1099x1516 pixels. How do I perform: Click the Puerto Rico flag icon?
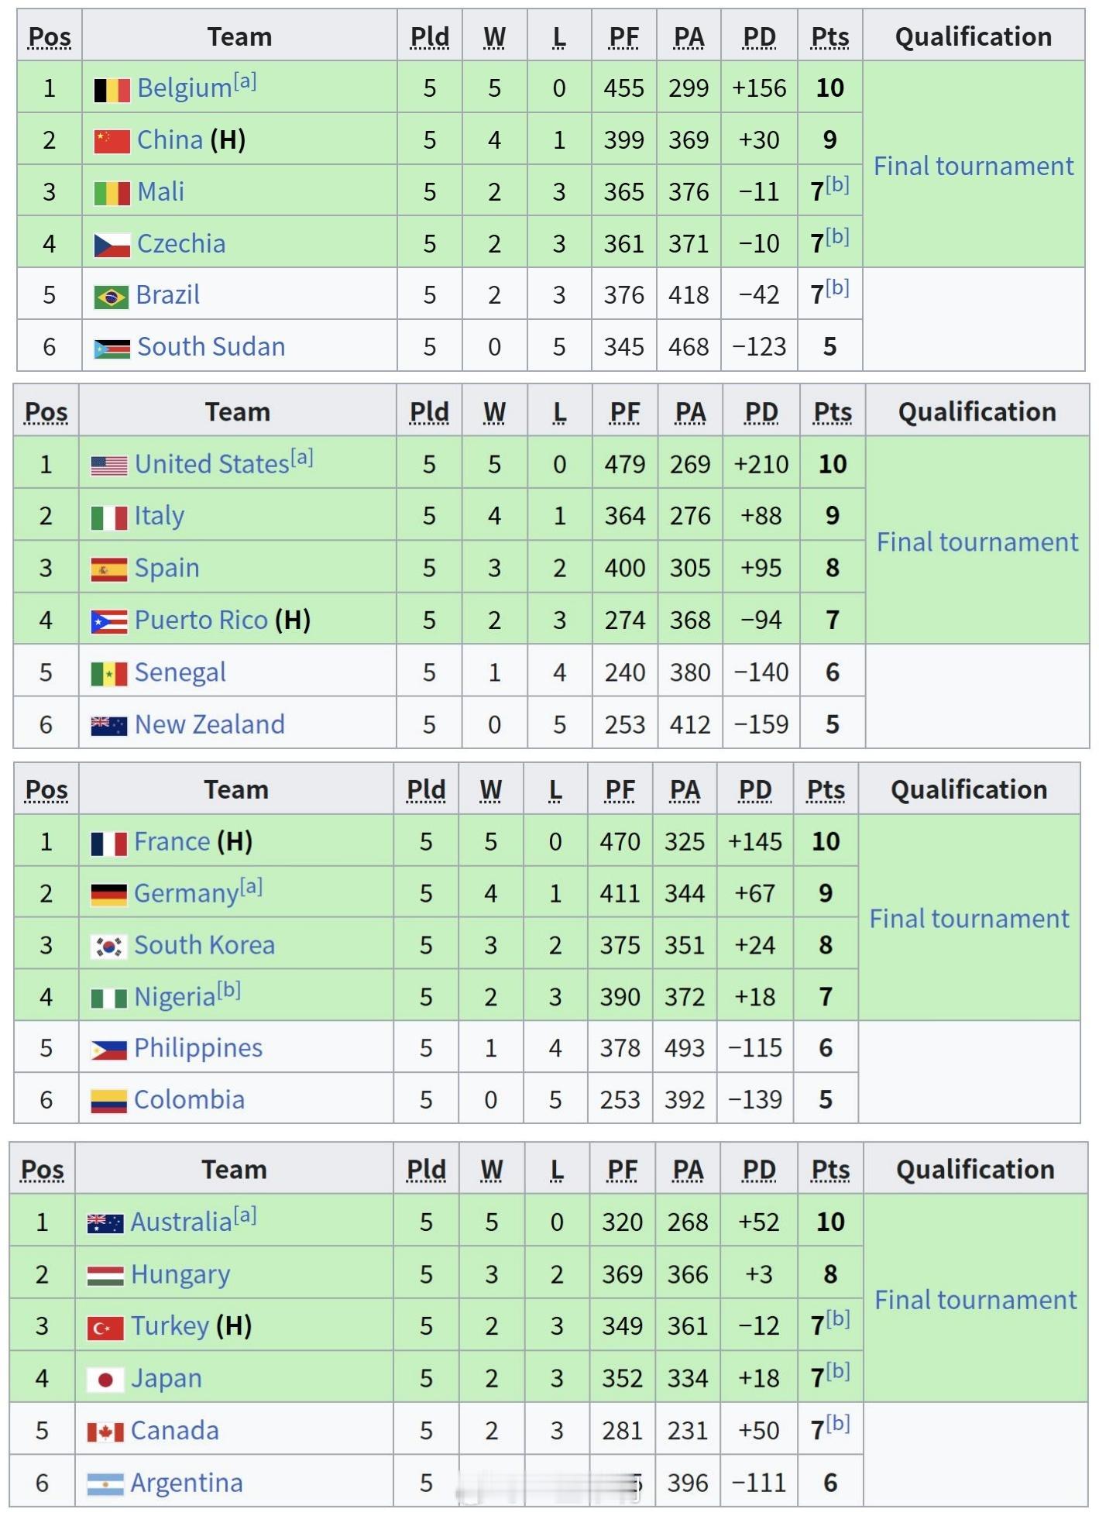(108, 621)
